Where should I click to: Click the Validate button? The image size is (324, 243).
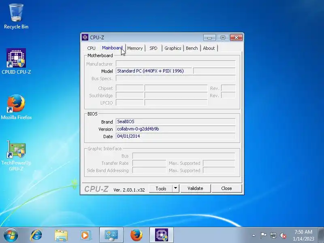point(196,188)
